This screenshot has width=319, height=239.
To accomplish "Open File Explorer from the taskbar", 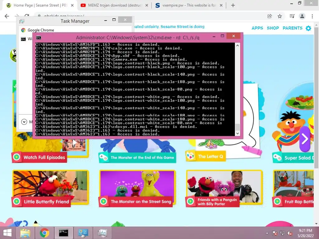I will [x=25, y=233].
